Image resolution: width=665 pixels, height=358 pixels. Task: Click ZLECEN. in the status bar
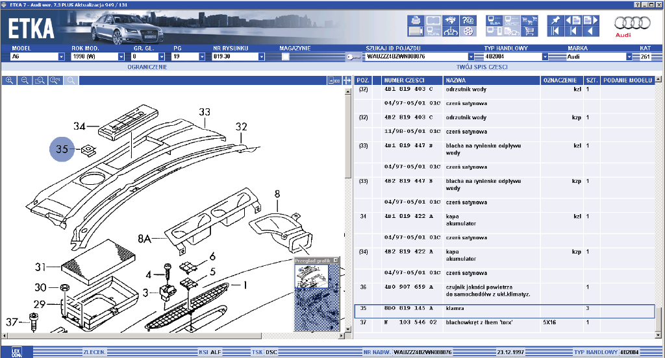(x=94, y=352)
